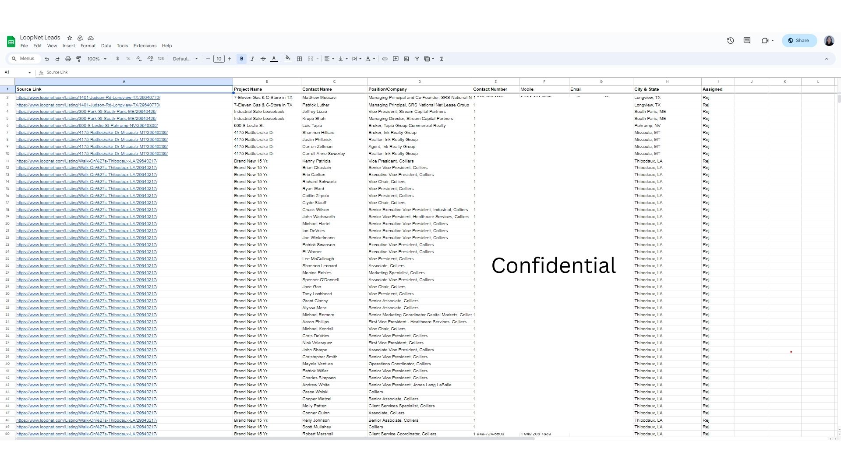Select column B header
This screenshot has width=841, height=473.
pos(267,82)
